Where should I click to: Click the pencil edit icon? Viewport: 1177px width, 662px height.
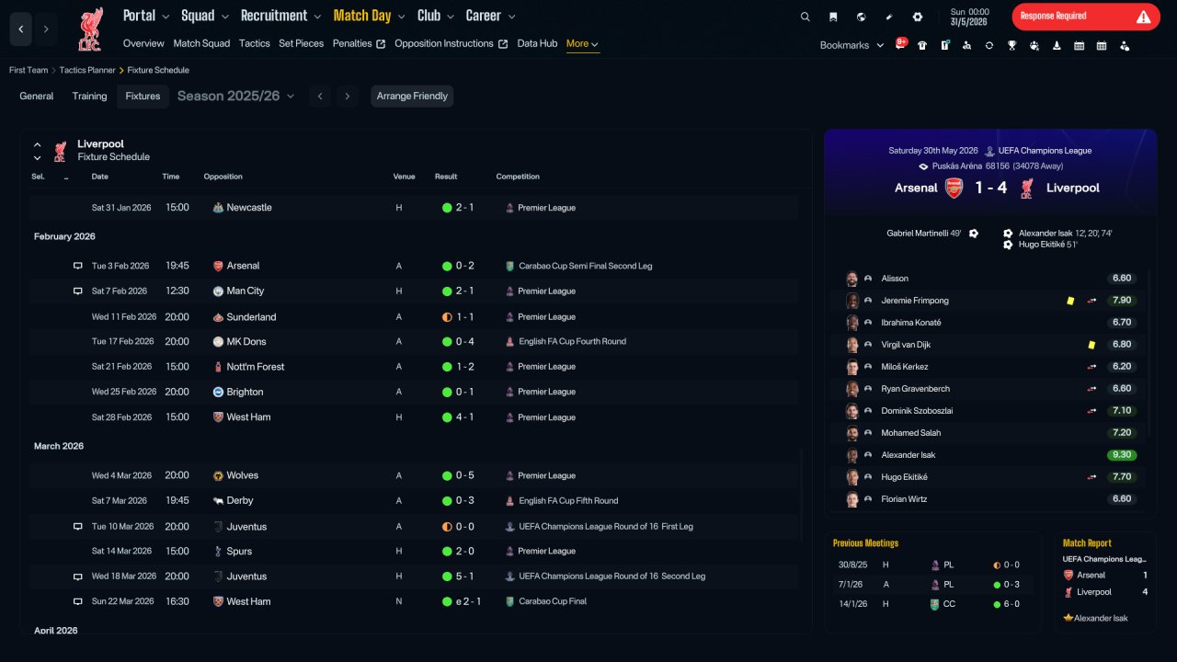pyautogui.click(x=889, y=17)
